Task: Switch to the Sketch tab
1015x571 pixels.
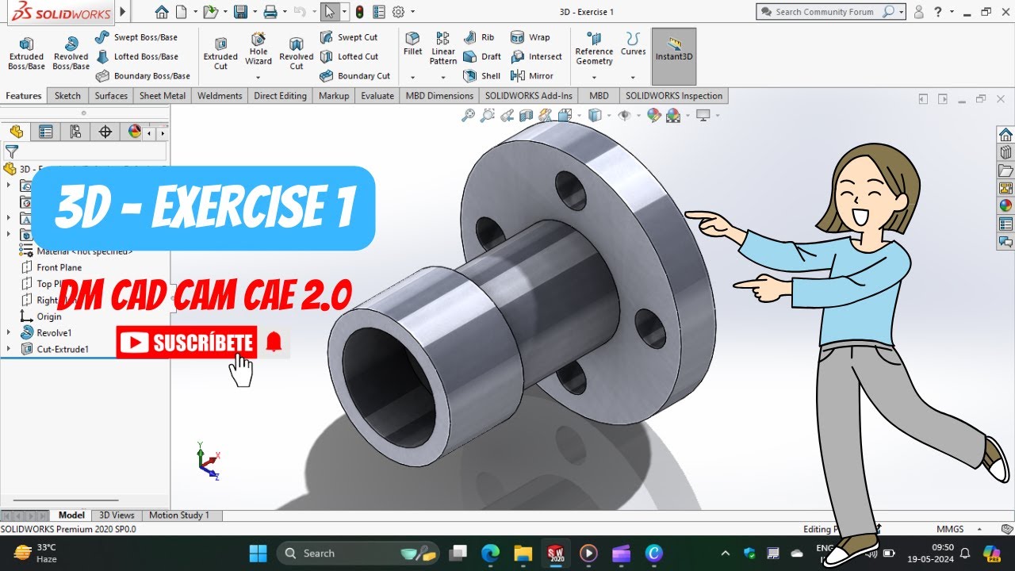Action: (67, 96)
